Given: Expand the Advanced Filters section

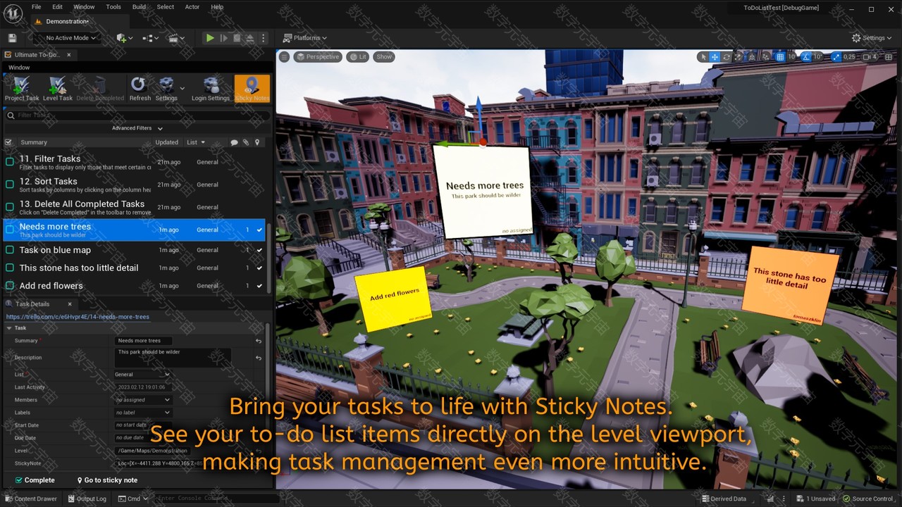Looking at the screenshot, I should pos(137,128).
